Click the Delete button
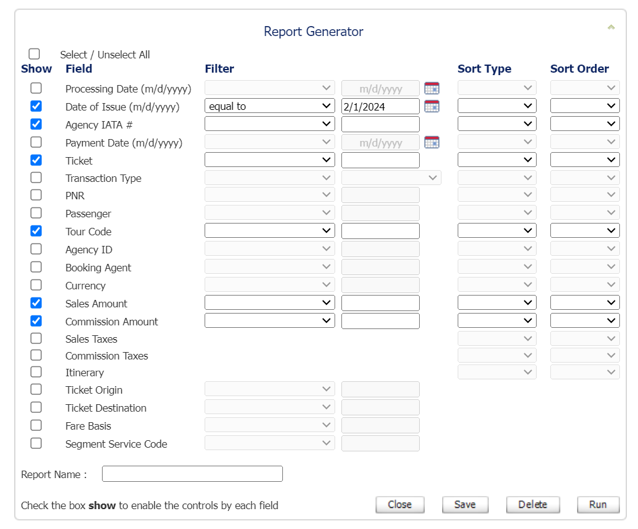Viewport: 638px width, 529px height. pyautogui.click(x=532, y=505)
